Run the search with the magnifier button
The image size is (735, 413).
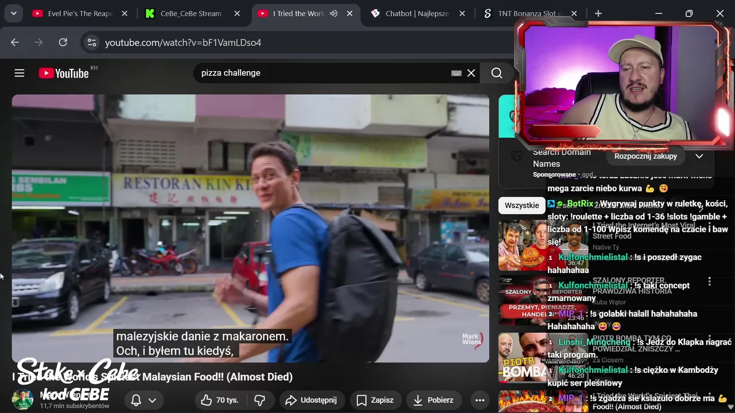[497, 73]
